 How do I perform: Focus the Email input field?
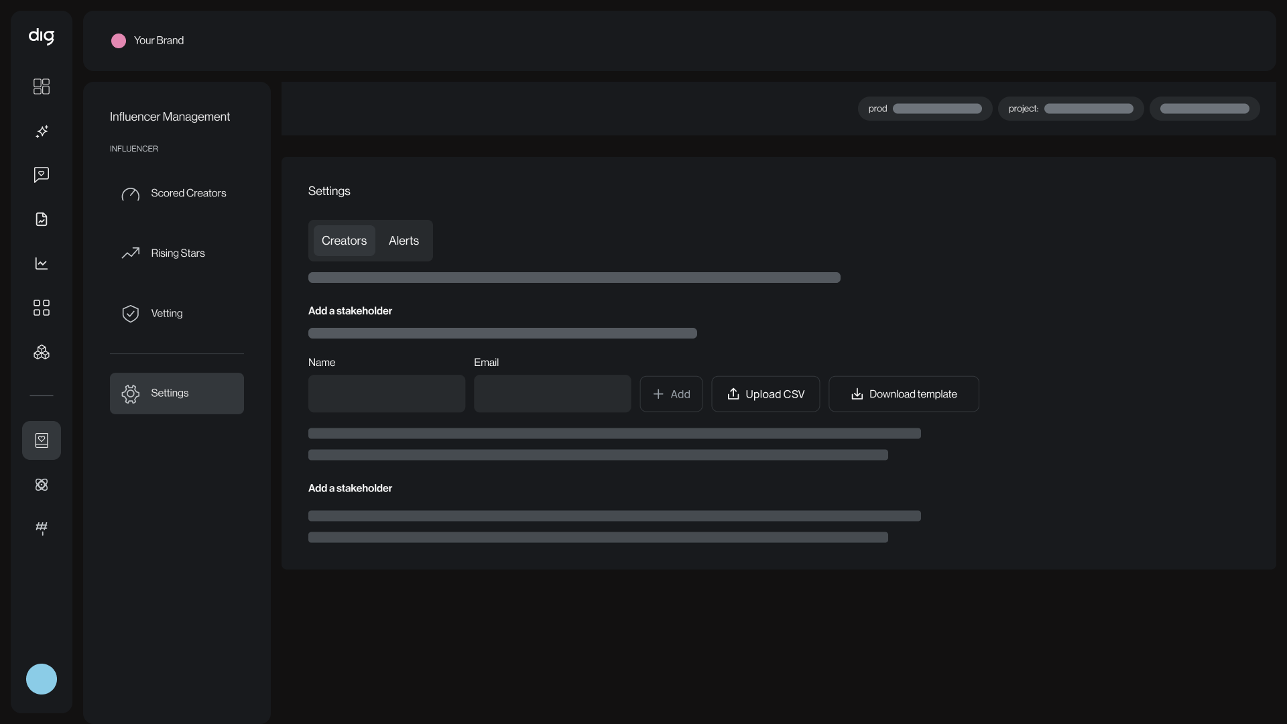[552, 394]
